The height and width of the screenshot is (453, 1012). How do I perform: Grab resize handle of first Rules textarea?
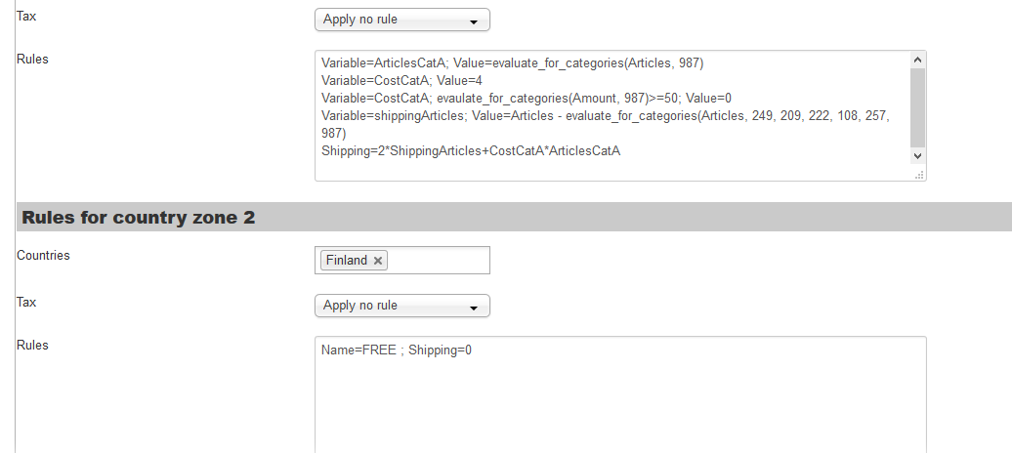pos(918,174)
